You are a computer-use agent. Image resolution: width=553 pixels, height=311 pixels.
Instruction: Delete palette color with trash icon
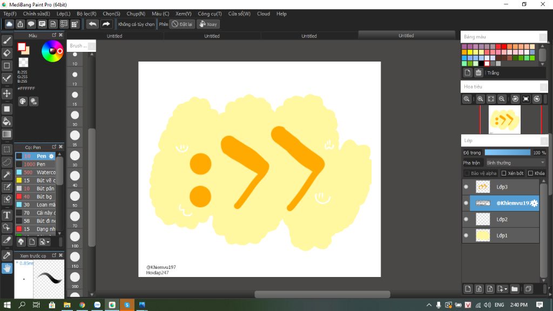pyautogui.click(x=478, y=73)
